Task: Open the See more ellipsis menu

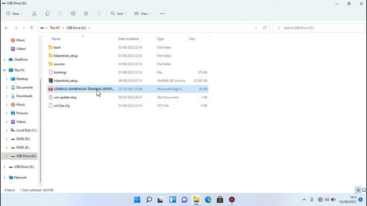Action: pyautogui.click(x=162, y=14)
